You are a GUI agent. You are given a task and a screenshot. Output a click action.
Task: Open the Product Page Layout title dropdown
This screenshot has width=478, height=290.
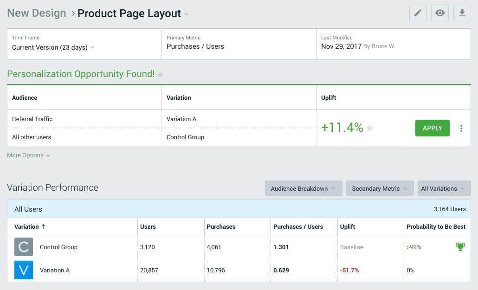[186, 14]
